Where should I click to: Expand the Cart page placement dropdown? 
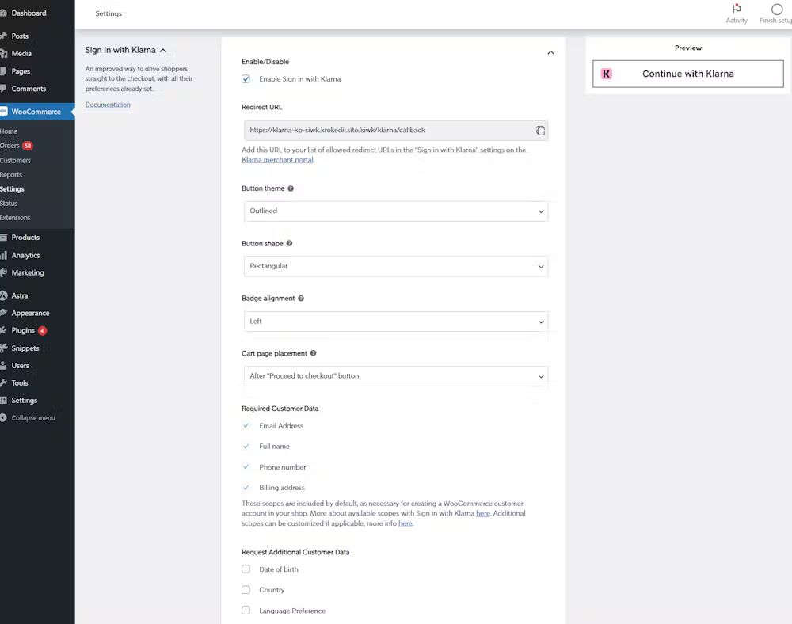[396, 376]
